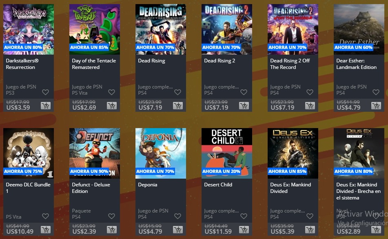The image size is (388, 239).
Task: Open the Day of the Tentacle Remastered title link
Action: coord(94,64)
